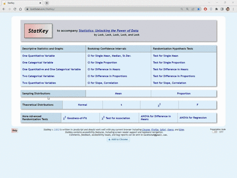Click the Theoretical Distributions label

click(x=38, y=105)
